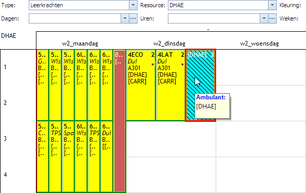Select the 5.. G.. lesson block in hour 1

43,85
